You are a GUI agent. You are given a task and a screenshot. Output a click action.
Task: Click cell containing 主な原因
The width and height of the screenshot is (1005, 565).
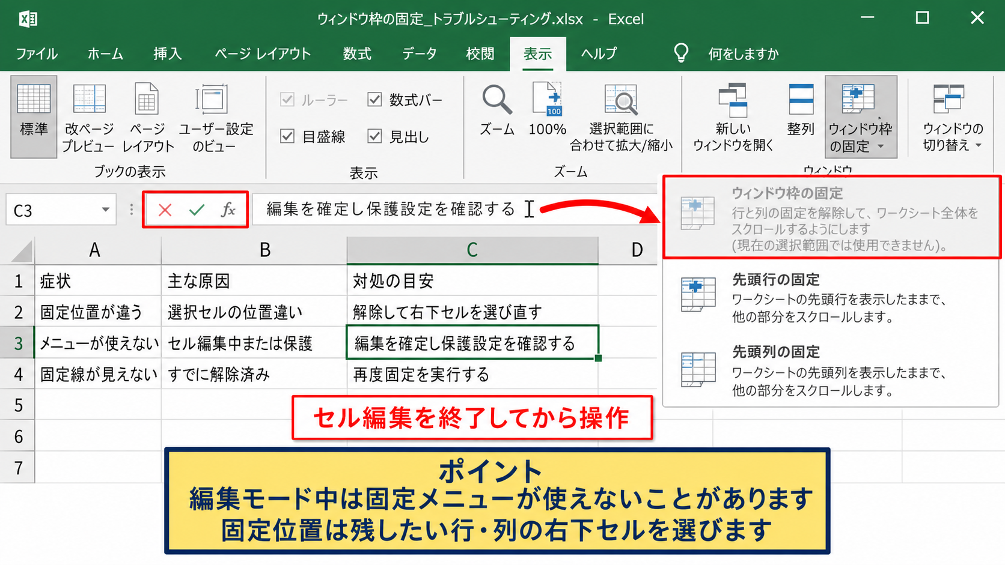coord(254,280)
